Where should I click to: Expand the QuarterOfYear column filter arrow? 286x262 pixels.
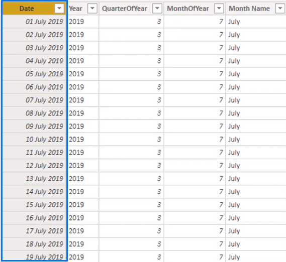[x=157, y=9]
